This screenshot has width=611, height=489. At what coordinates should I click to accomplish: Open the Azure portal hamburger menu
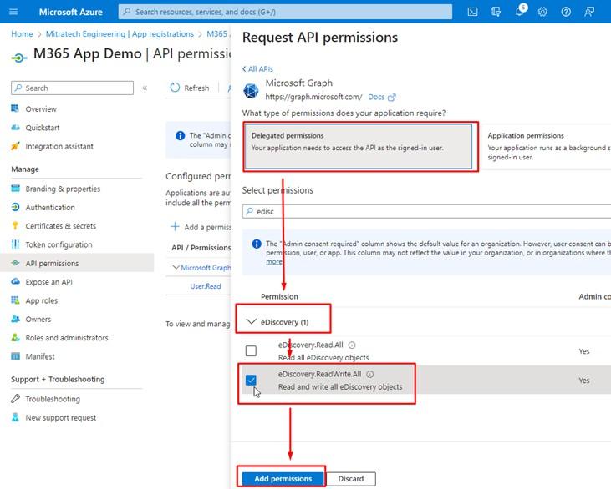point(13,12)
